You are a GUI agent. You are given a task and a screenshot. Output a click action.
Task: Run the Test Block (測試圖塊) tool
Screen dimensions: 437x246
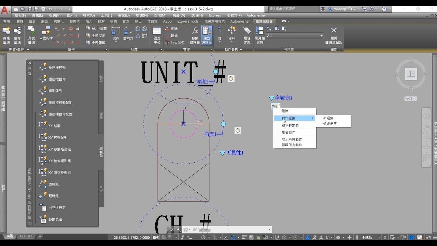[x=31, y=35]
